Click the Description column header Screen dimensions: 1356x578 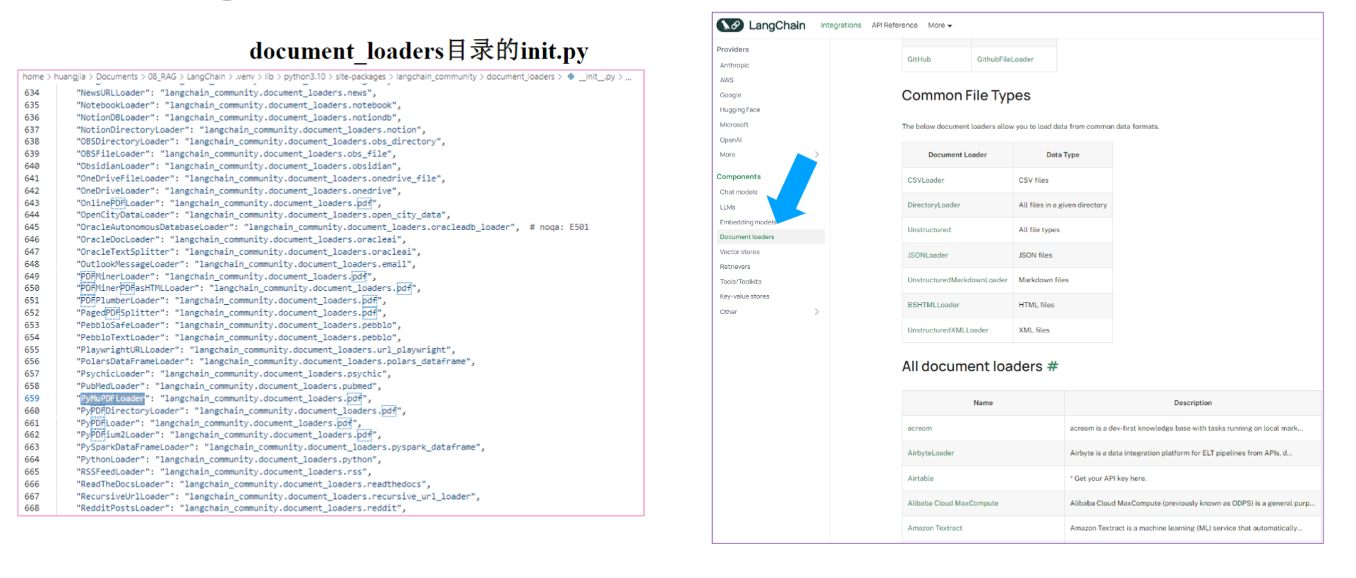point(1192,403)
